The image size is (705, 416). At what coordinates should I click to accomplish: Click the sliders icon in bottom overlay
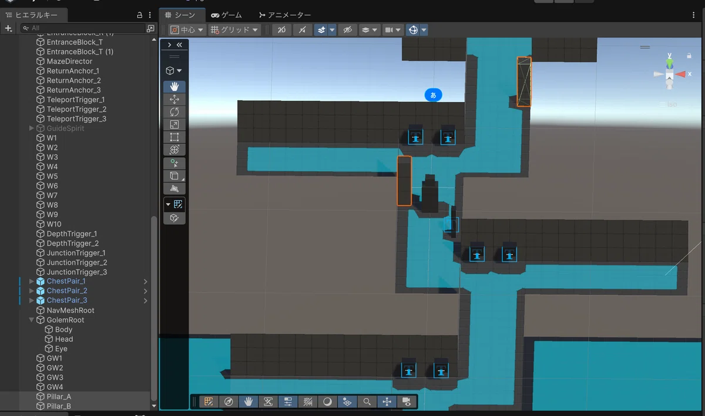[288, 402]
